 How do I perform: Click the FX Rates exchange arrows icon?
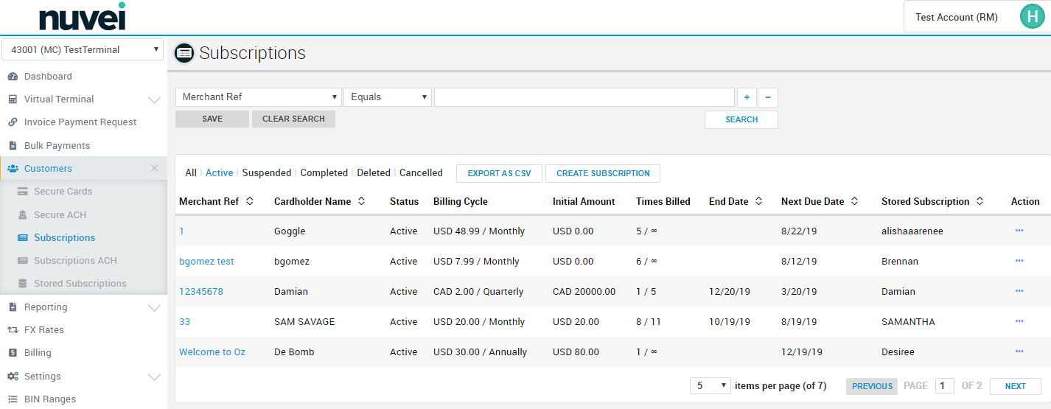point(13,330)
